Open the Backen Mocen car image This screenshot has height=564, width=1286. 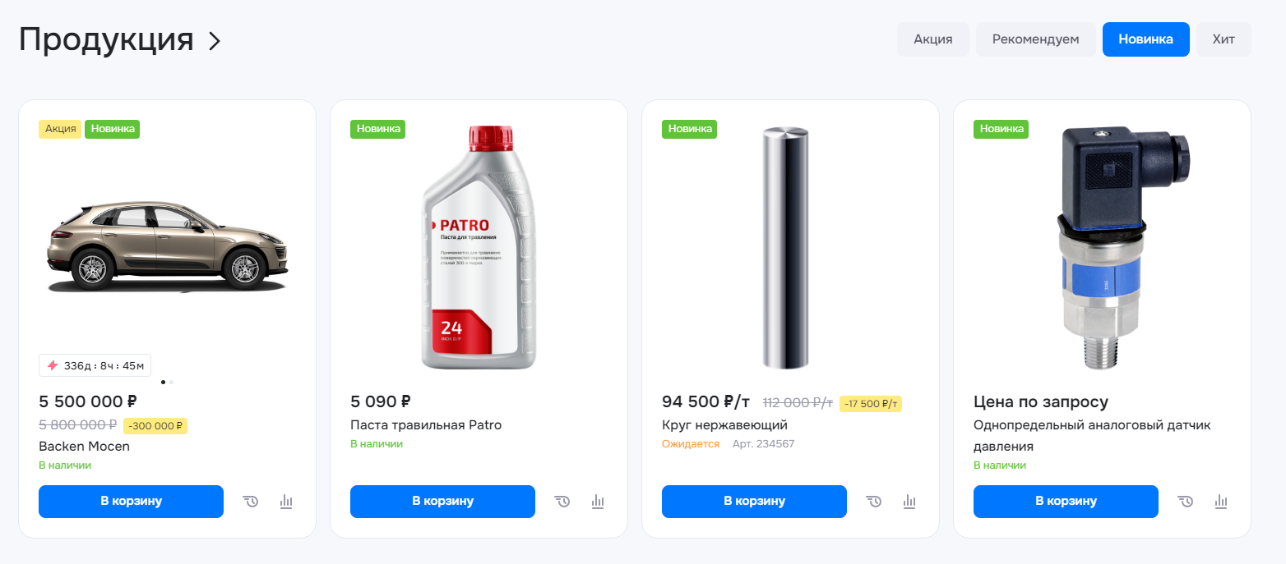[x=167, y=246]
